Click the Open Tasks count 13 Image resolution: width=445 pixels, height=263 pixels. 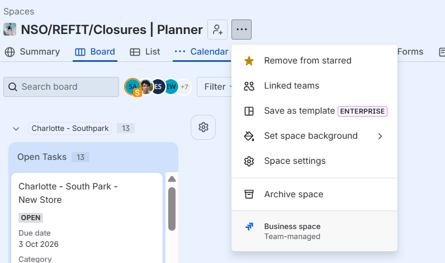pos(81,157)
